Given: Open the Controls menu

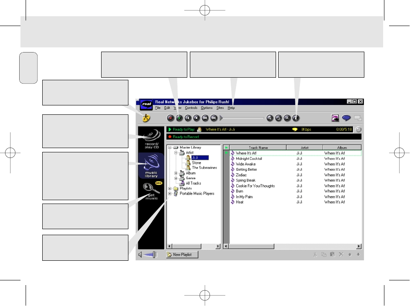Looking at the screenshot, I should tap(191, 108).
